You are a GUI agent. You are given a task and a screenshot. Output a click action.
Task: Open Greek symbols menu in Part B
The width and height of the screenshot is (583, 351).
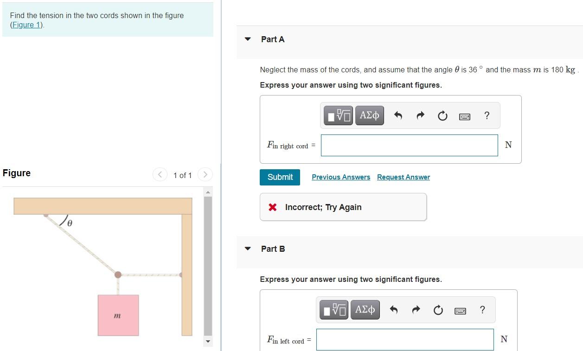point(365,310)
